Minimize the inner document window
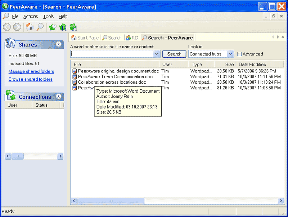The height and width of the screenshot is (217, 288). [266, 16]
